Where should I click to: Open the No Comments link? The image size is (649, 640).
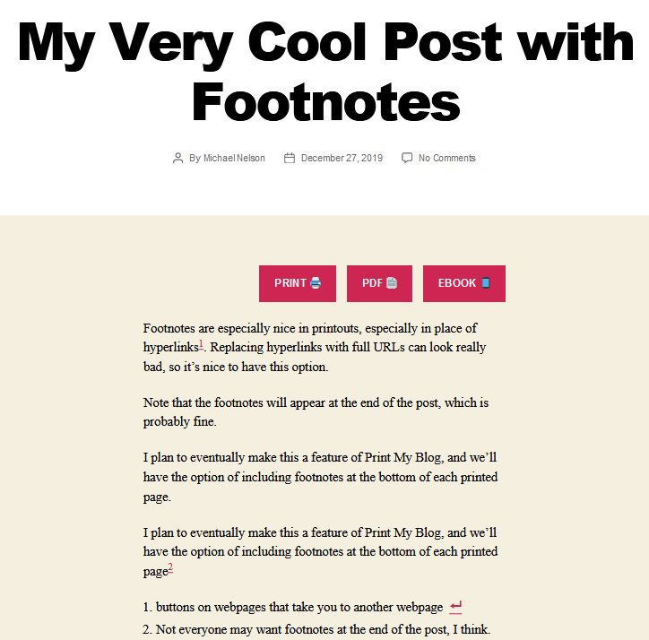click(447, 158)
